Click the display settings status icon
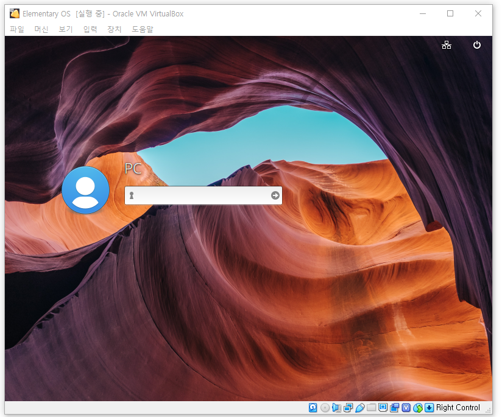Viewport: 502px width, 417px height. pyautogui.click(x=383, y=407)
